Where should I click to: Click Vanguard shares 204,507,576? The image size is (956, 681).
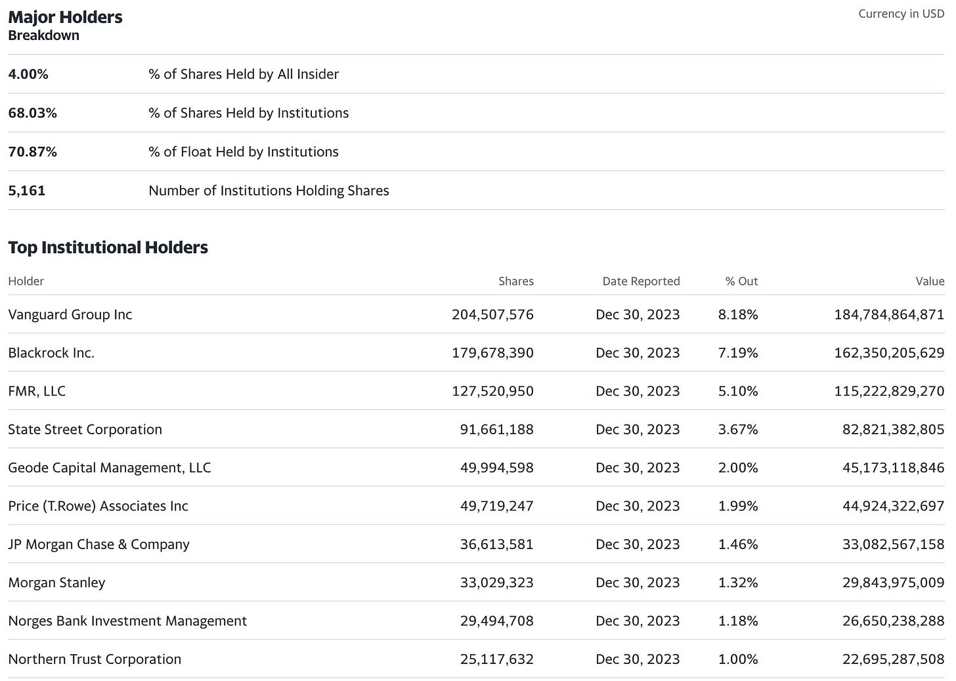[492, 314]
